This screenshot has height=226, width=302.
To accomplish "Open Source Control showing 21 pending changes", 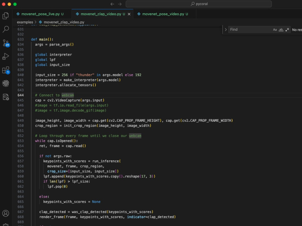I will (6, 43).
